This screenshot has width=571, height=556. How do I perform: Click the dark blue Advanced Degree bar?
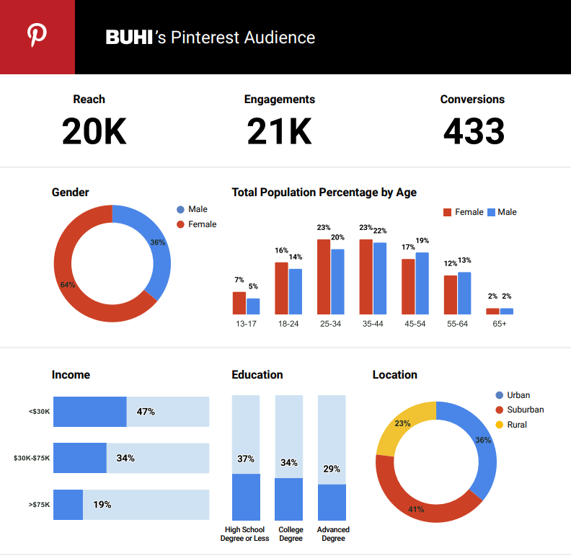pyautogui.click(x=332, y=503)
